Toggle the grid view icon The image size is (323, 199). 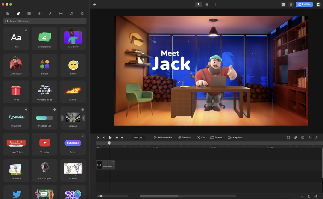point(288,138)
